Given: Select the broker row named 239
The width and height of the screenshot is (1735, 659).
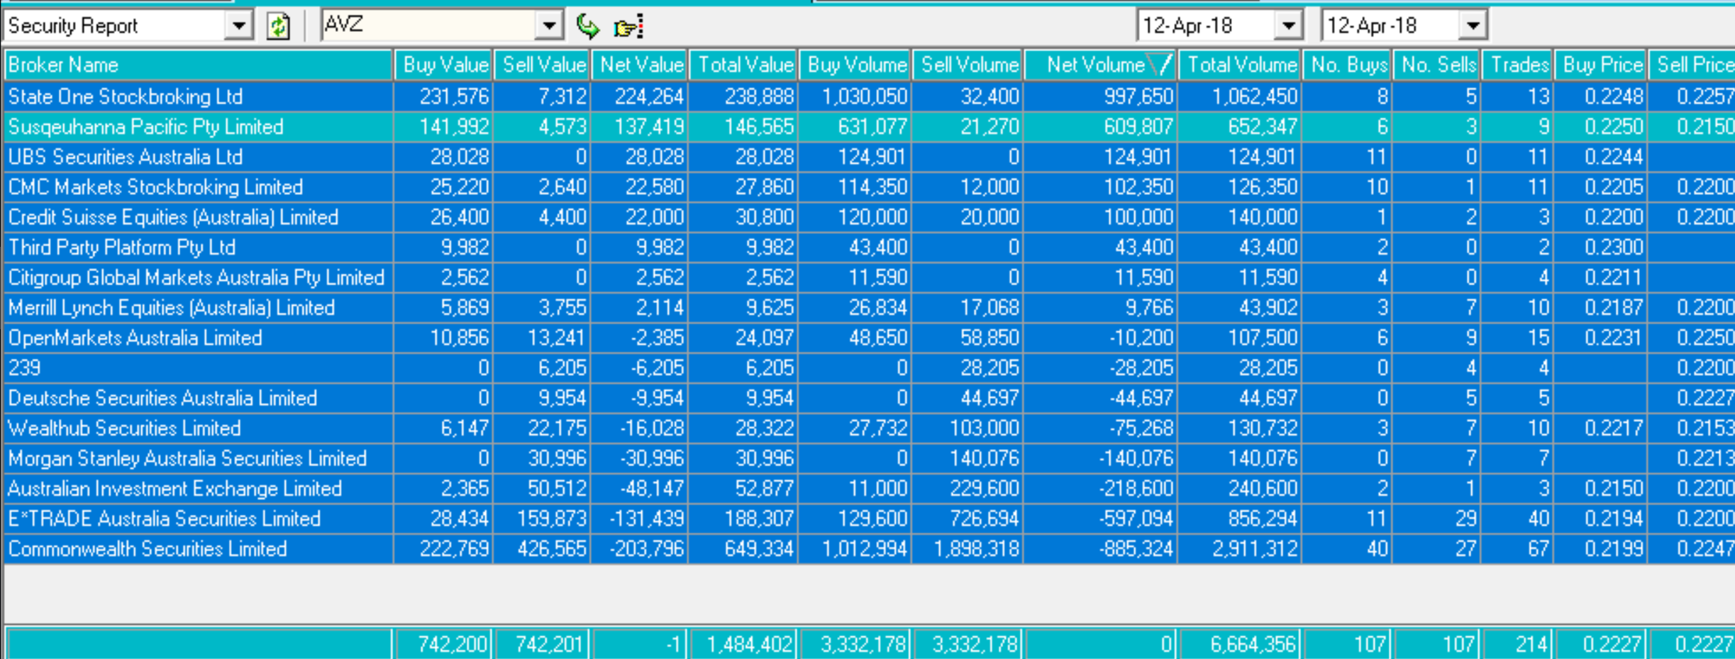Looking at the screenshot, I should pyautogui.click(x=870, y=368).
